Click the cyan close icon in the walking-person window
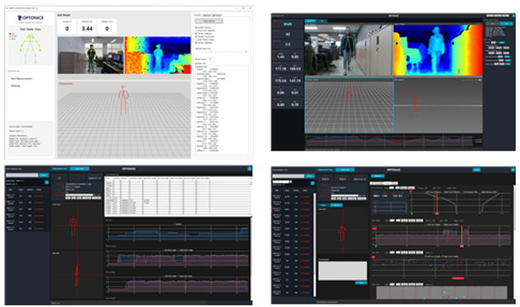The image size is (520, 307). click(513, 16)
